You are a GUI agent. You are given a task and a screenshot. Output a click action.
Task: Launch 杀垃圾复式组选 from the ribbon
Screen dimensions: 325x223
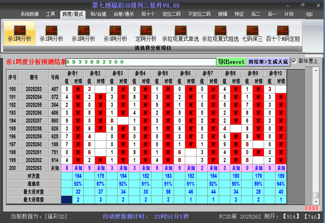pyautogui.click(x=220, y=33)
